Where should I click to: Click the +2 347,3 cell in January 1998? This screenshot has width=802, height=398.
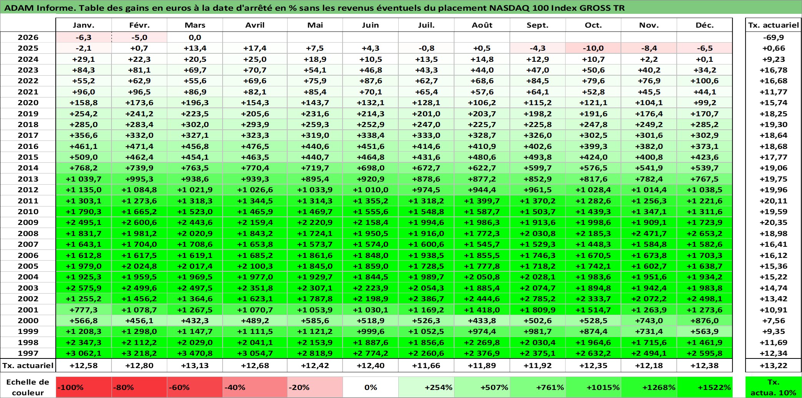(x=84, y=342)
